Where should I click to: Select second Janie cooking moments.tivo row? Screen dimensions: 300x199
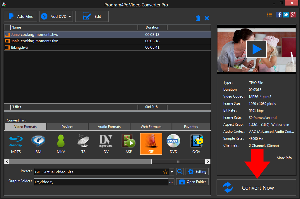point(107,41)
